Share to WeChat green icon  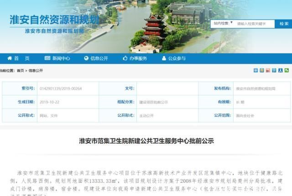tap(287, 70)
